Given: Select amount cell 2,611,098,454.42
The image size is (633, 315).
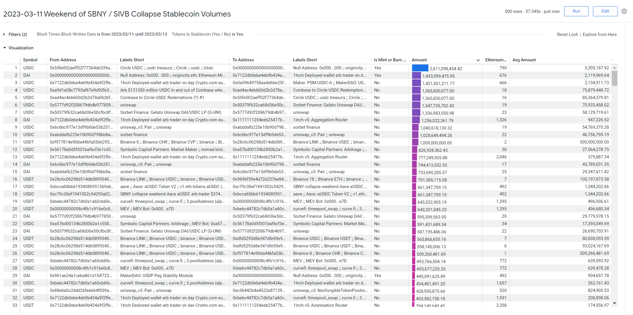Looking at the screenshot, I should [446, 68].
